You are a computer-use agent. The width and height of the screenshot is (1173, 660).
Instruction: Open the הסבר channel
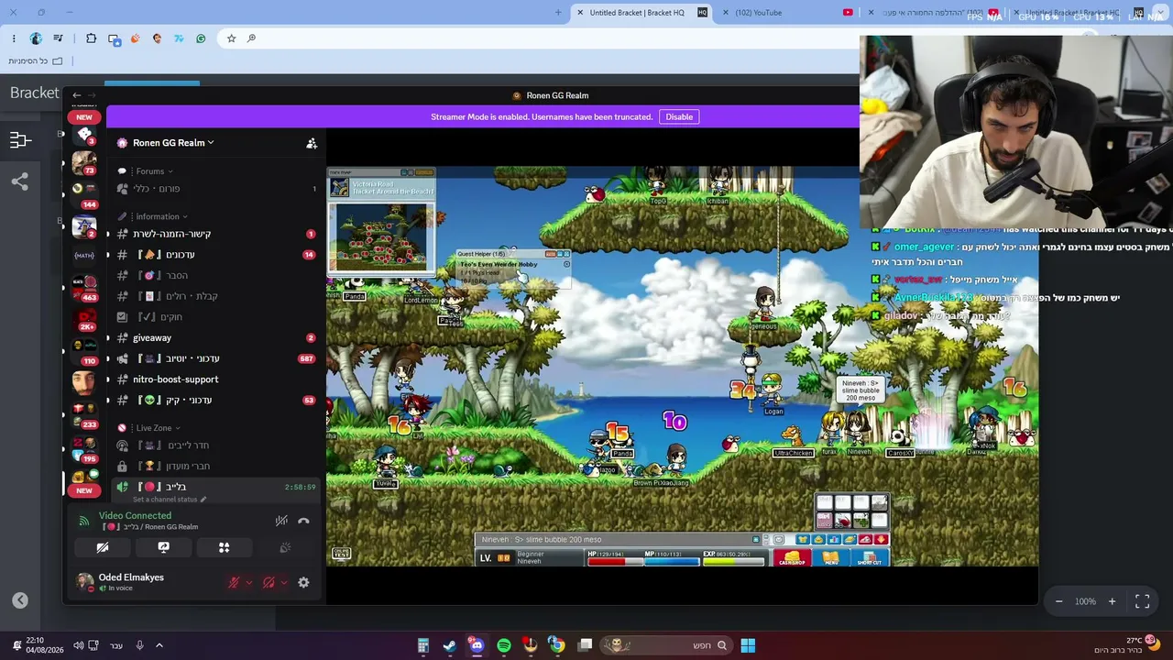214,275
